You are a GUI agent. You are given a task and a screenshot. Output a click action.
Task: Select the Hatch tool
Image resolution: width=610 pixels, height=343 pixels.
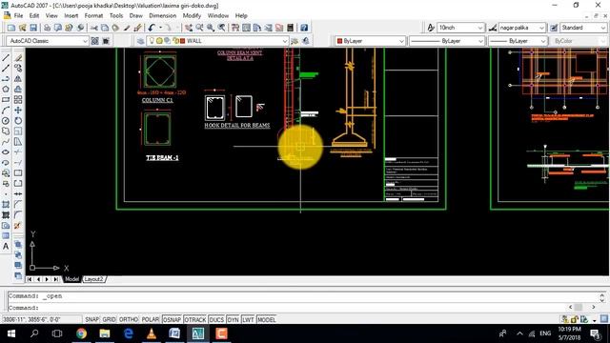pos(6,205)
